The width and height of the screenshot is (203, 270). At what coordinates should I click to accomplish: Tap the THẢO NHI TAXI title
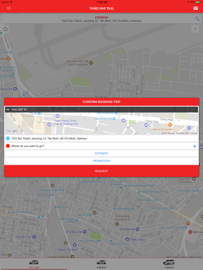point(101,8)
